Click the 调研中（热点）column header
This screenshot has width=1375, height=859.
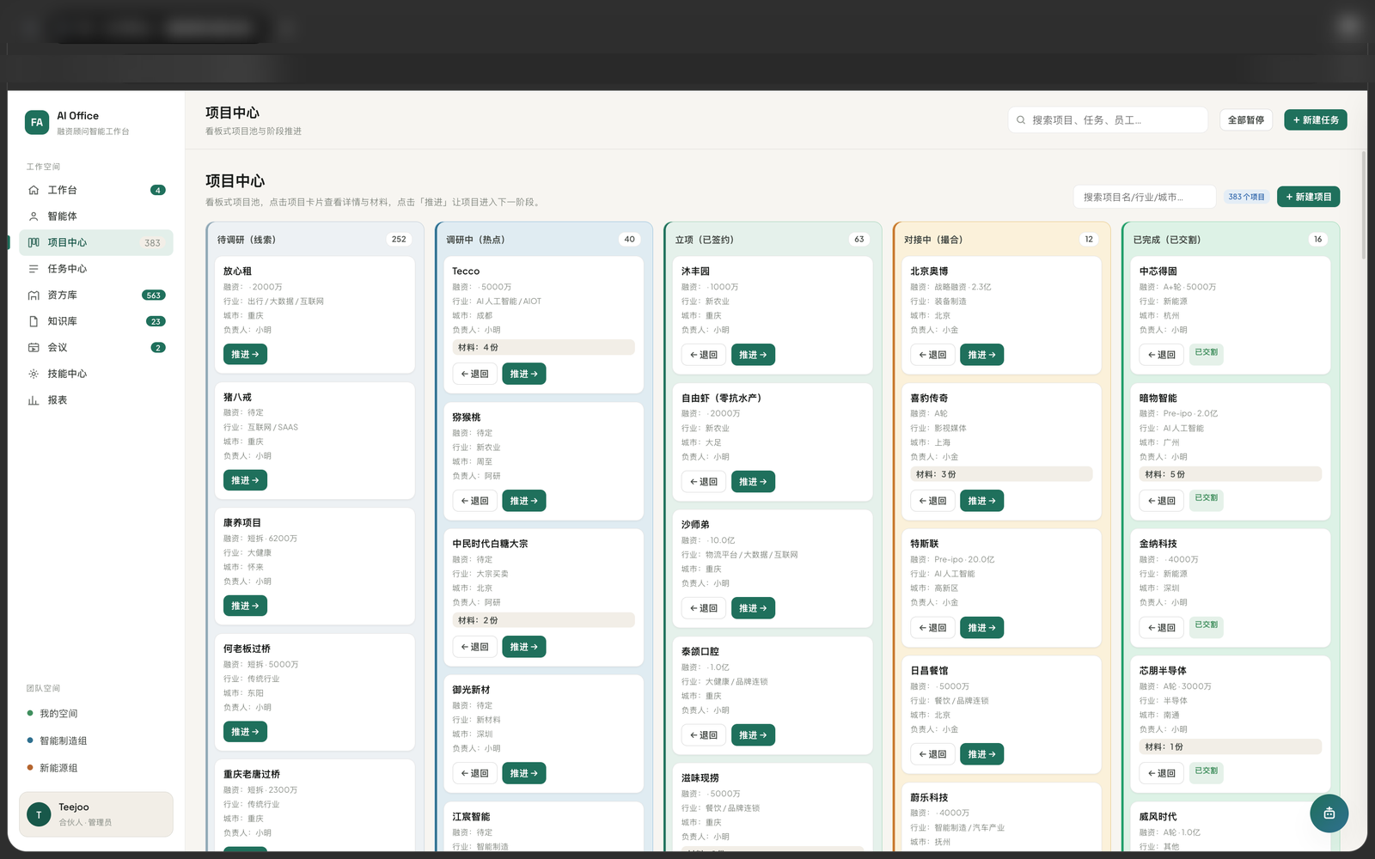(475, 240)
